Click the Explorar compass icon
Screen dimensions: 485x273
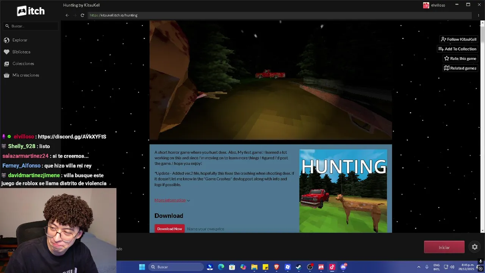(x=6, y=40)
